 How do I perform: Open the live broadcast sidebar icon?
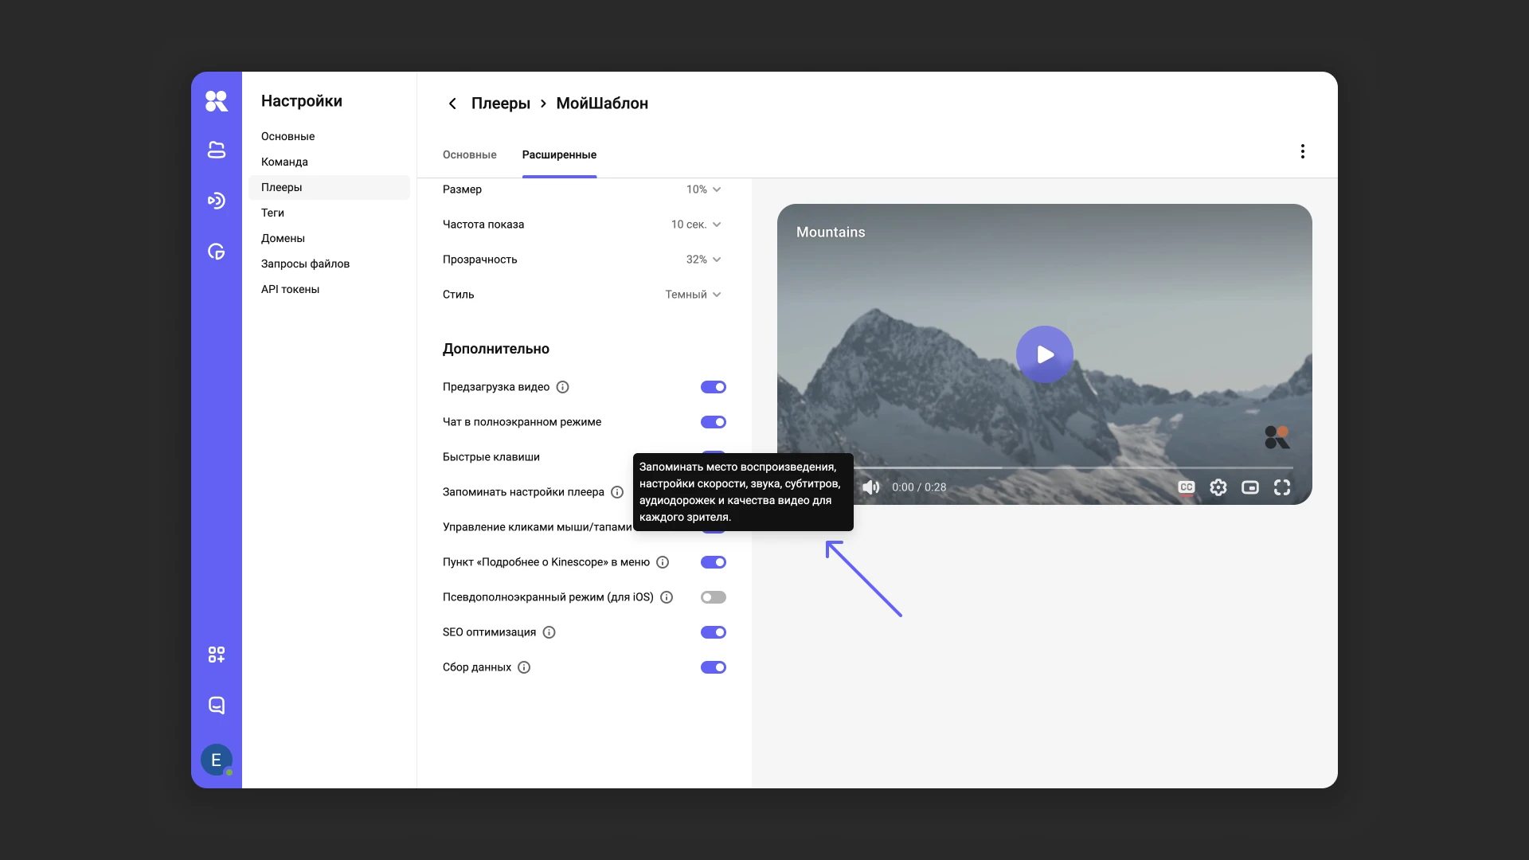coord(216,201)
